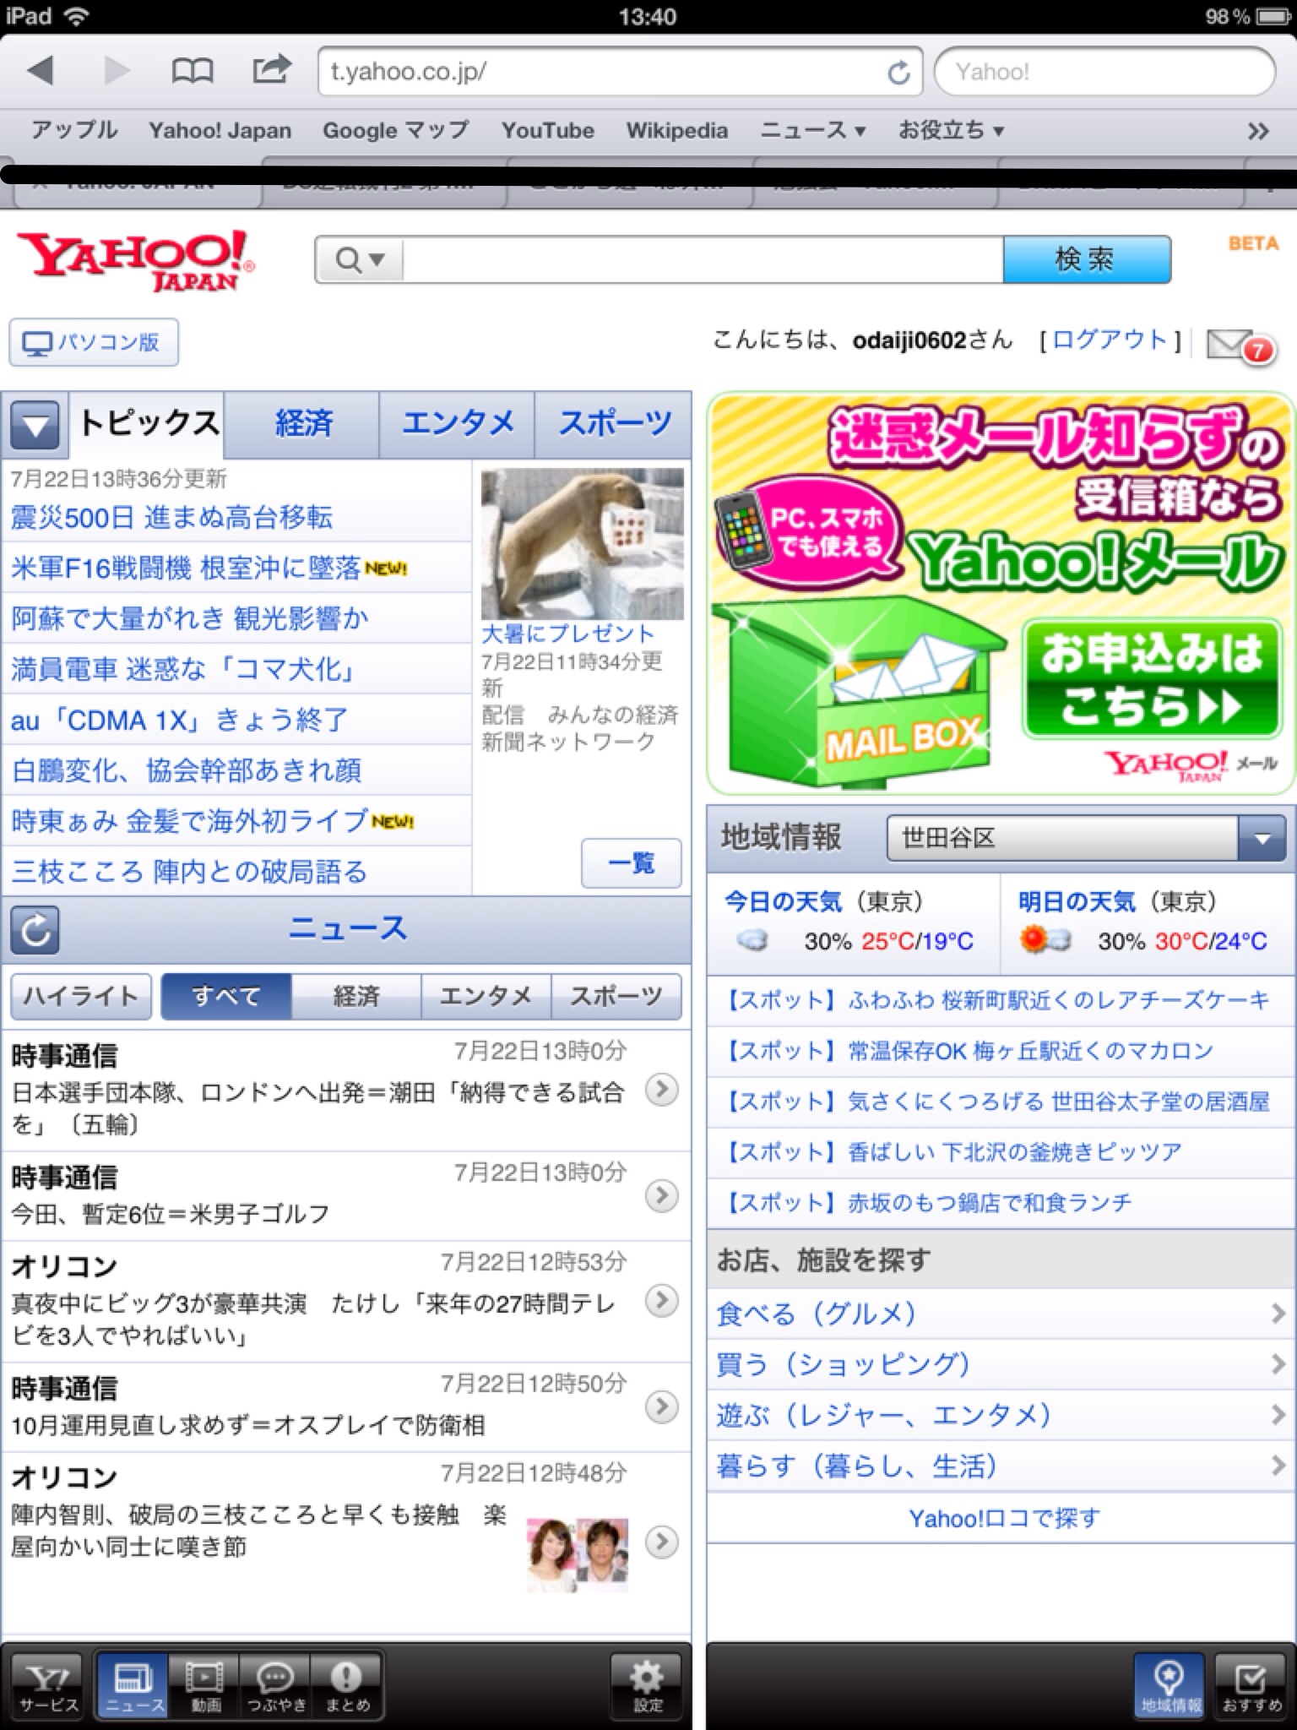Click the 検索 search button

[x=1086, y=259]
